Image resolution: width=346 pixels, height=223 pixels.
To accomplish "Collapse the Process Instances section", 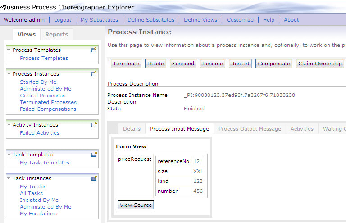I will [x=9, y=74].
